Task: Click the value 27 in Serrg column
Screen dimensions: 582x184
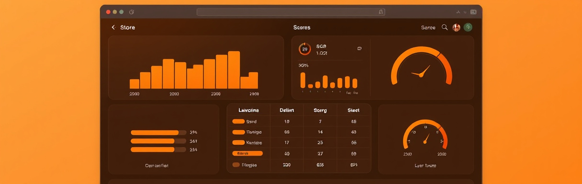Action: click(x=320, y=154)
